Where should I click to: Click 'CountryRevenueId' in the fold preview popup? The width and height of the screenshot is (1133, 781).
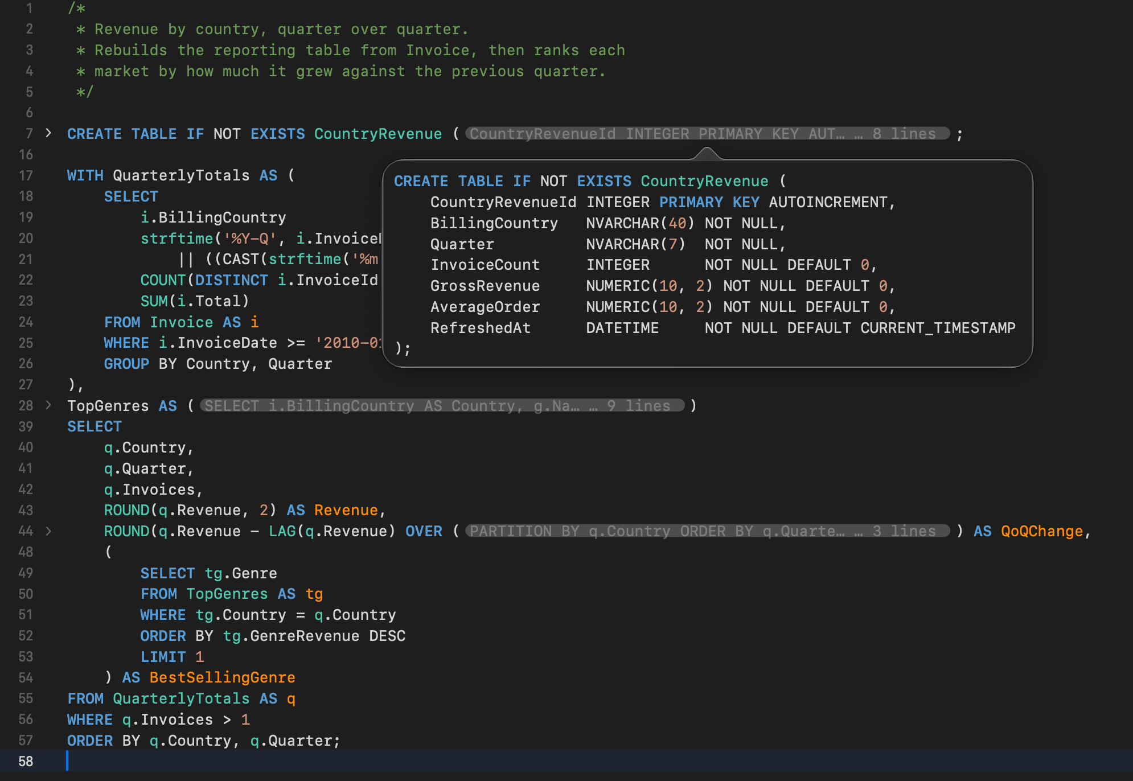pos(503,202)
